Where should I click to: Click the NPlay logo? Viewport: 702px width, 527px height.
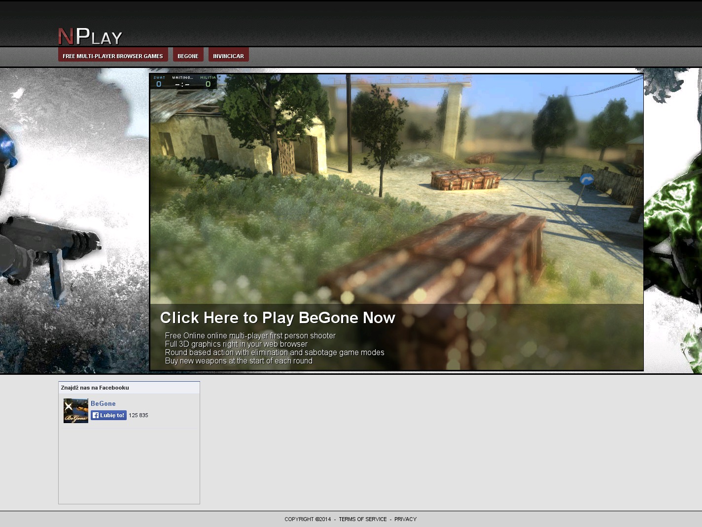pyautogui.click(x=90, y=36)
